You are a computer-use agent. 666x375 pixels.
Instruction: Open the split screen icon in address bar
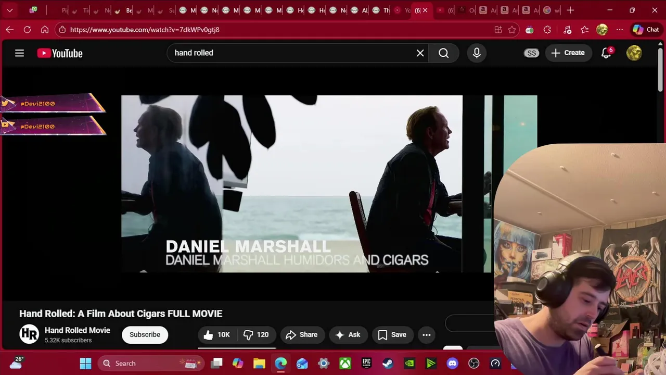(498, 30)
